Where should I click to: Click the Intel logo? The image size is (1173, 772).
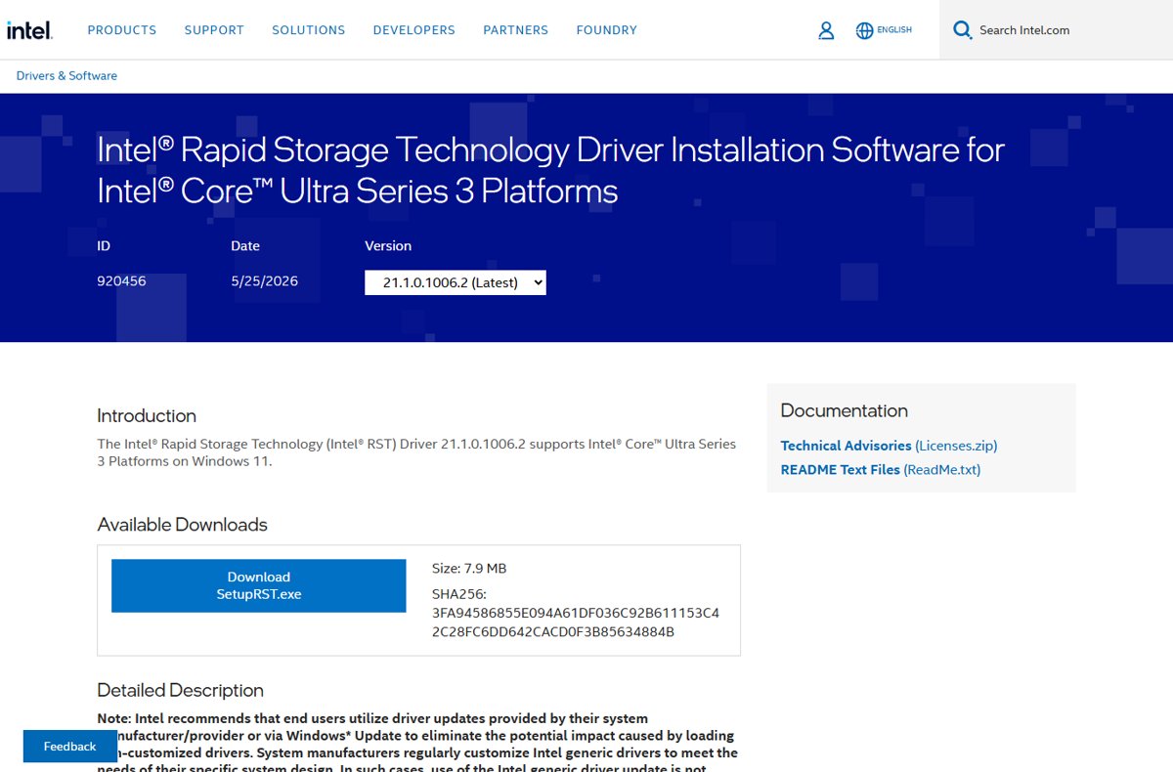pyautogui.click(x=29, y=30)
